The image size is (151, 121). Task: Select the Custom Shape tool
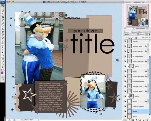point(3,55)
